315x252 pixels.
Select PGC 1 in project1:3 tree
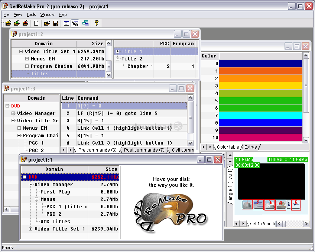pos(36,143)
